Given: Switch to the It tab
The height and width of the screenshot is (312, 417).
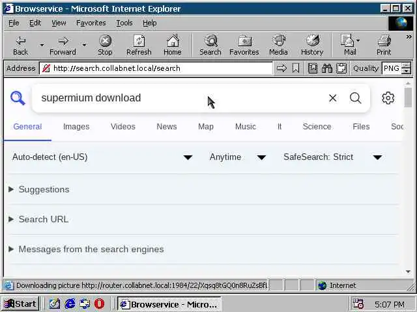Looking at the screenshot, I should (x=280, y=127).
